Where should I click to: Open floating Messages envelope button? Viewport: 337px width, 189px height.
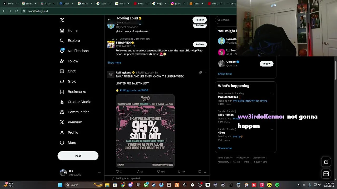326,174
